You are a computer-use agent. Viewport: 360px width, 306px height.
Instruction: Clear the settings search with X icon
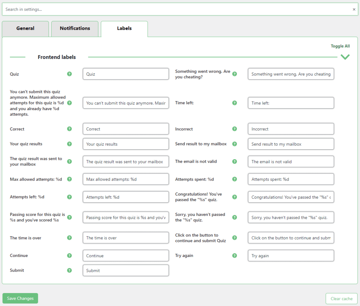(x=354, y=9)
